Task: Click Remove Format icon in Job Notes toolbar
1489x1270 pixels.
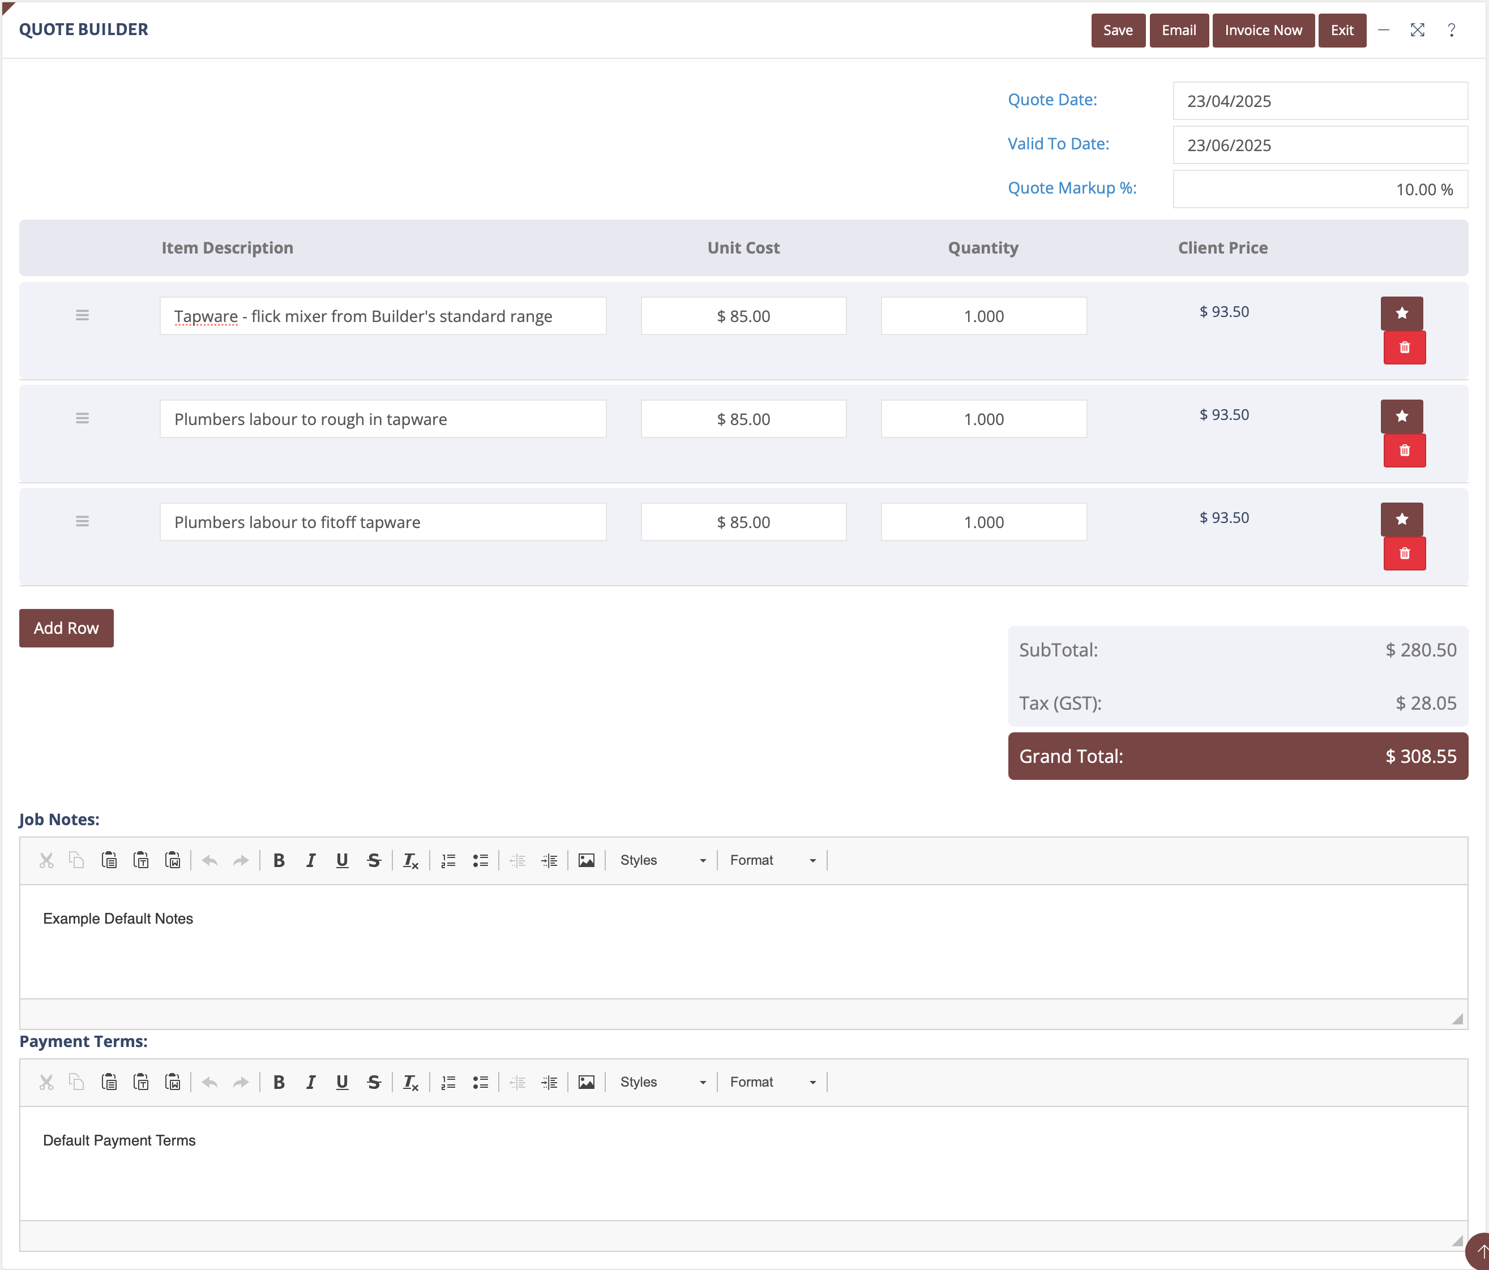Action: [x=410, y=861]
